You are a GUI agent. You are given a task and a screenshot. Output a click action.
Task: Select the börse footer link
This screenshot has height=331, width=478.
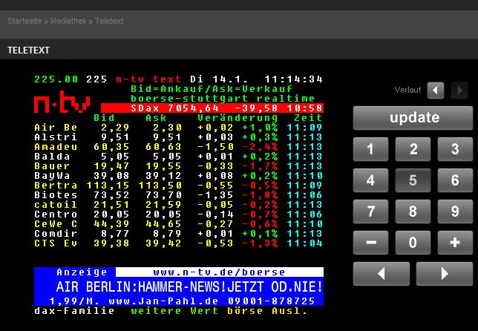click(x=245, y=311)
